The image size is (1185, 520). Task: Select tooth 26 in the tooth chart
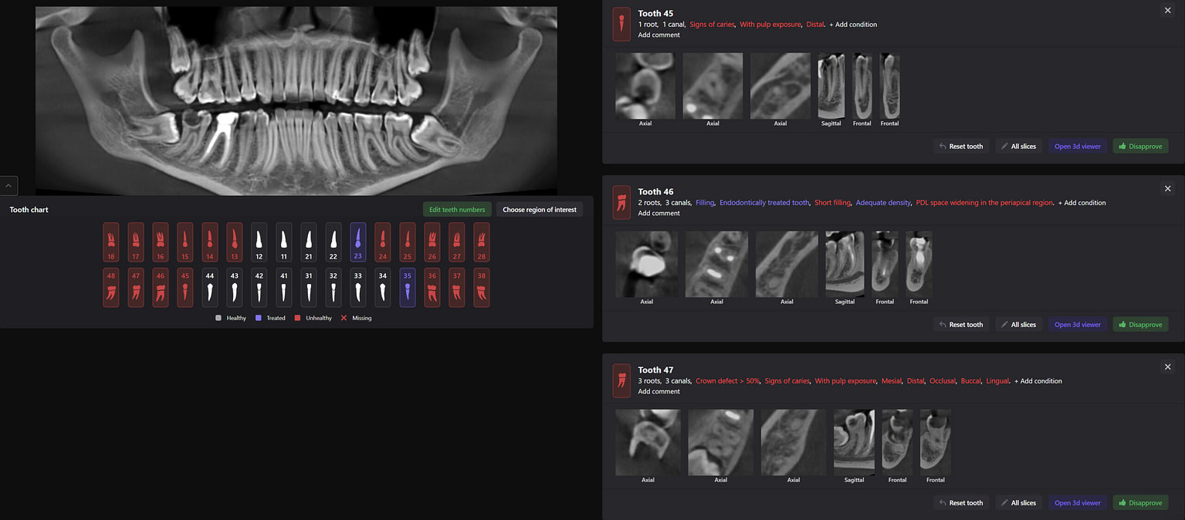click(432, 241)
